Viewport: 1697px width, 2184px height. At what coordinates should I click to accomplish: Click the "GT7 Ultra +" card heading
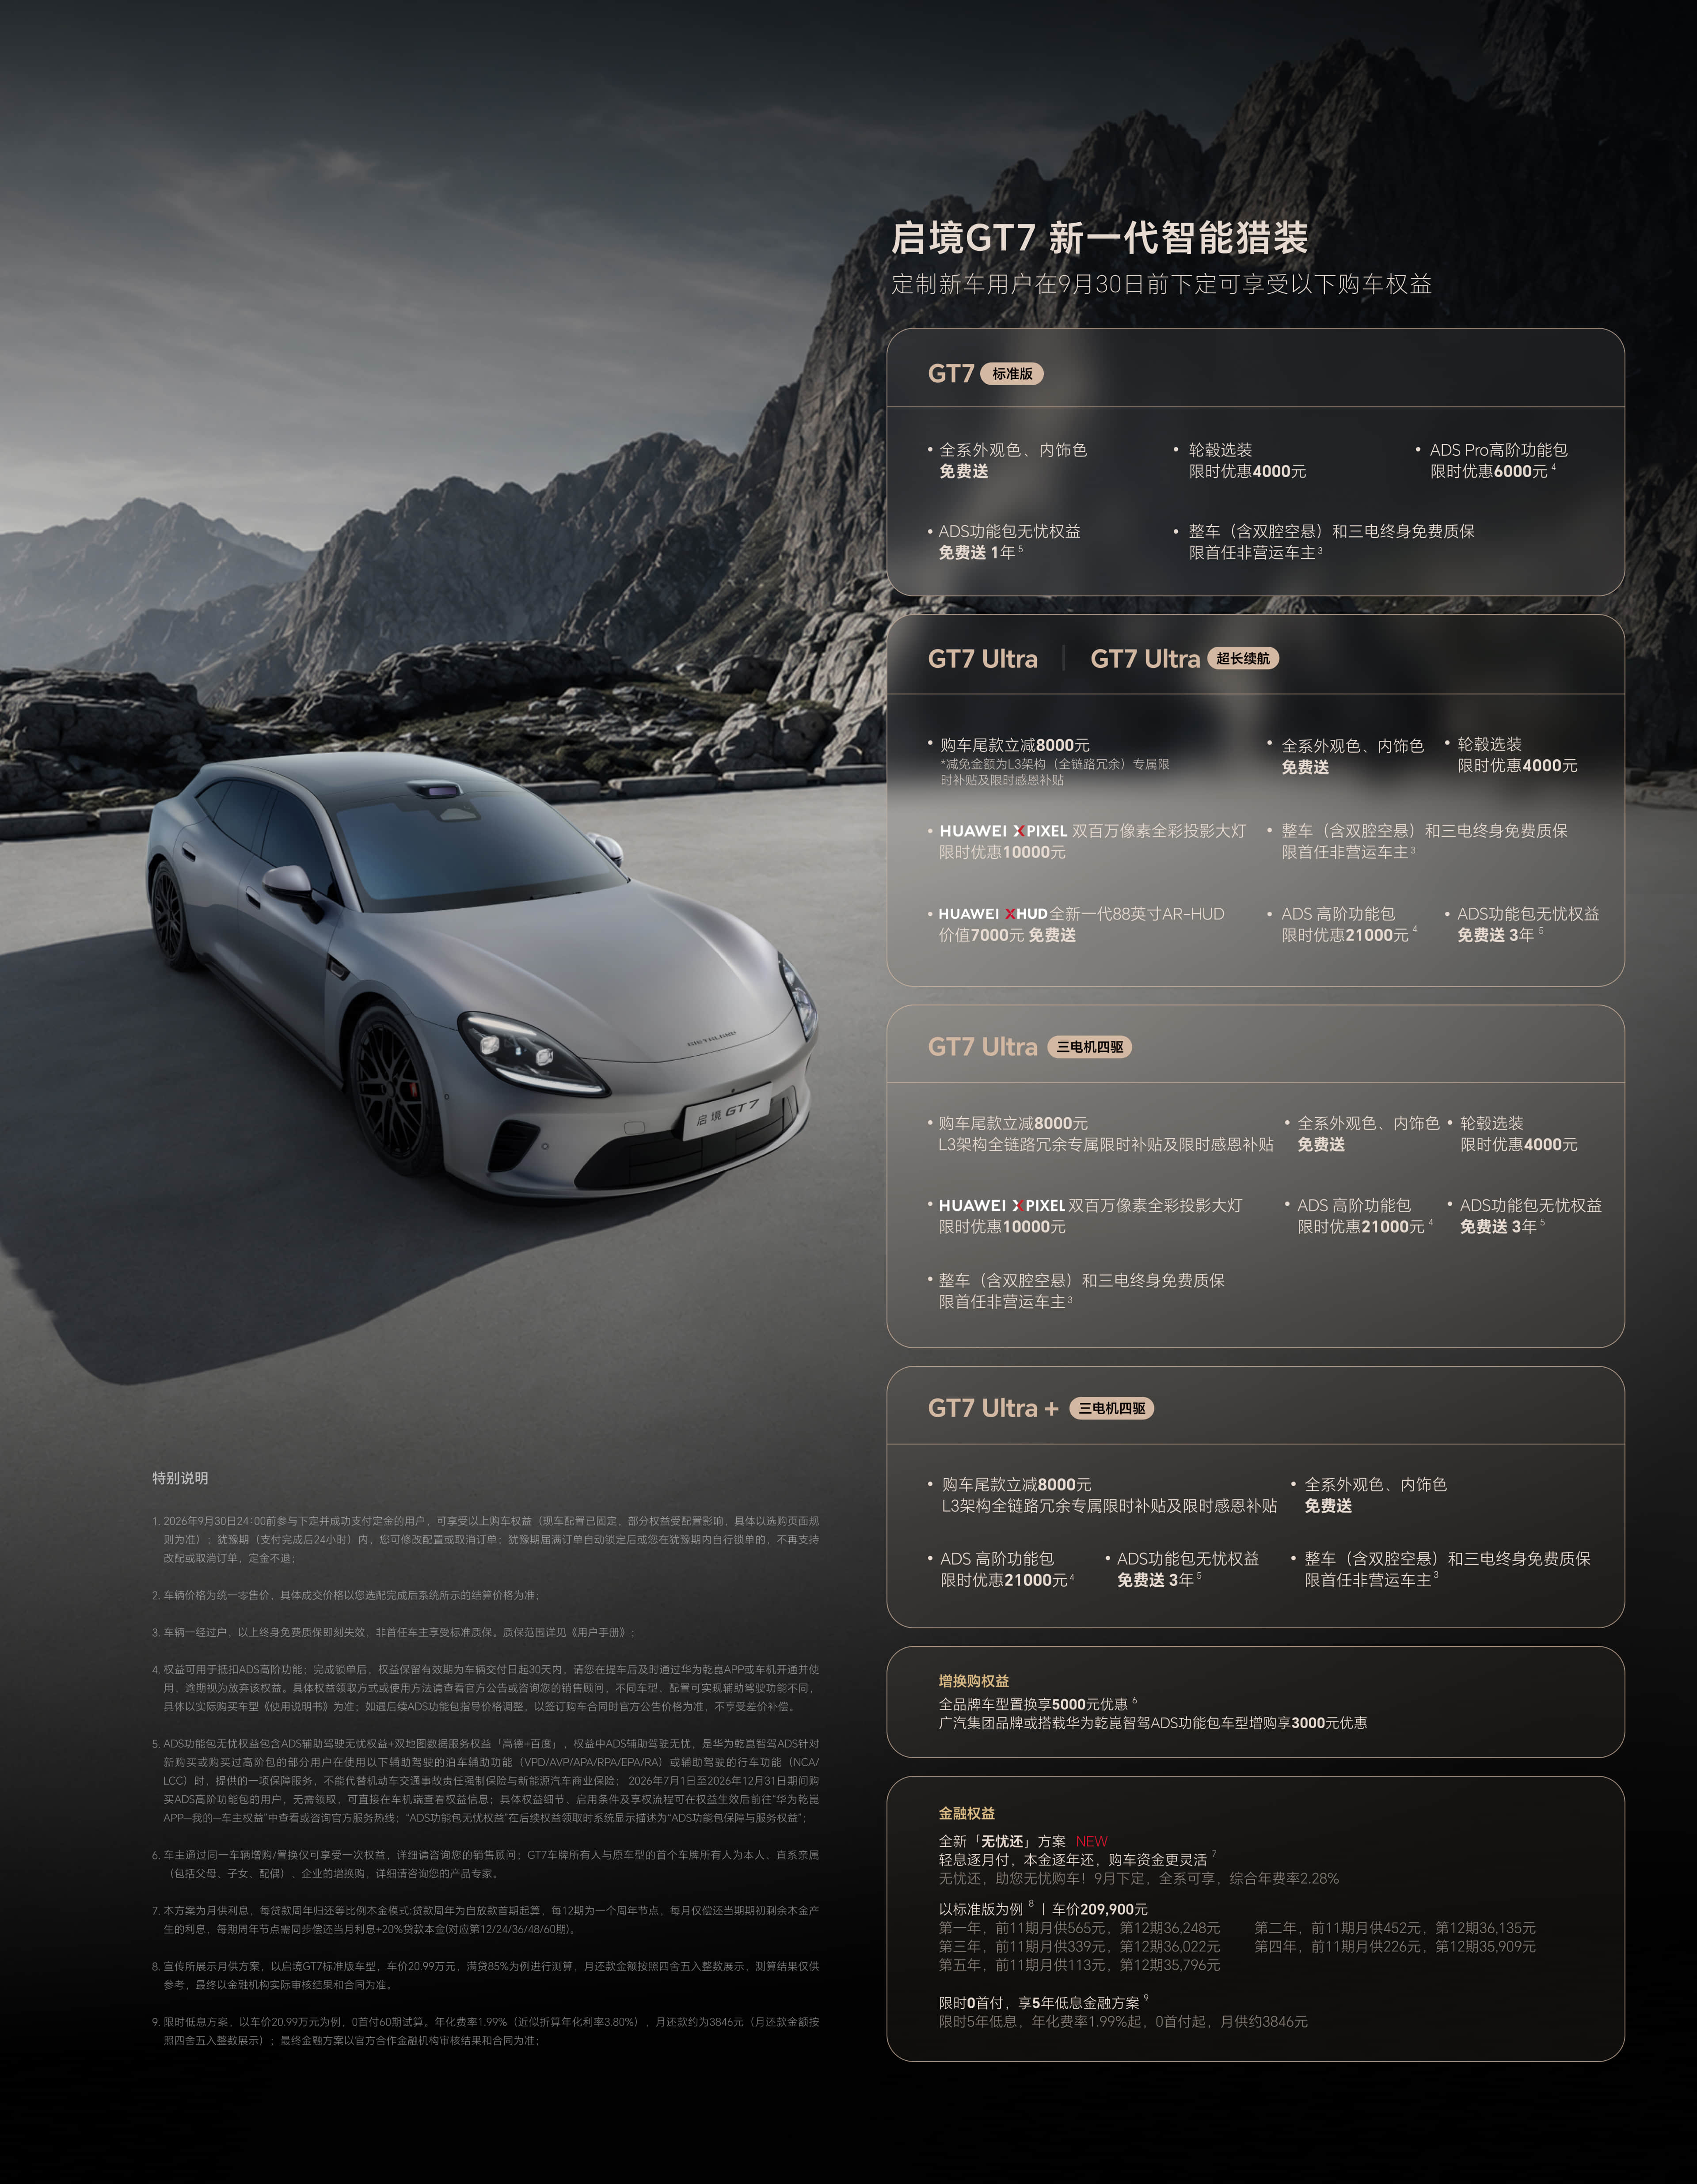pos(993,1408)
